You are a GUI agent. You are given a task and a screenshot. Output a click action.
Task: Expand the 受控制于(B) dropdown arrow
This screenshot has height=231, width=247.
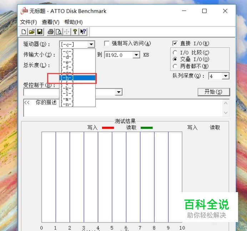click(x=119, y=92)
